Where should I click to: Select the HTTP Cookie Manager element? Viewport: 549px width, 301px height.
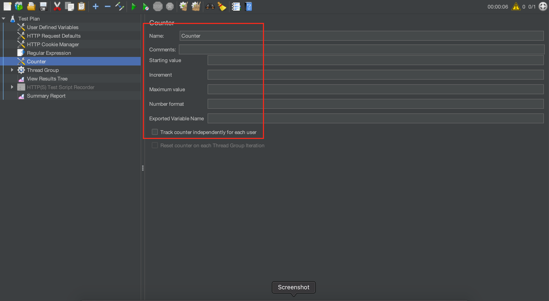pyautogui.click(x=53, y=44)
